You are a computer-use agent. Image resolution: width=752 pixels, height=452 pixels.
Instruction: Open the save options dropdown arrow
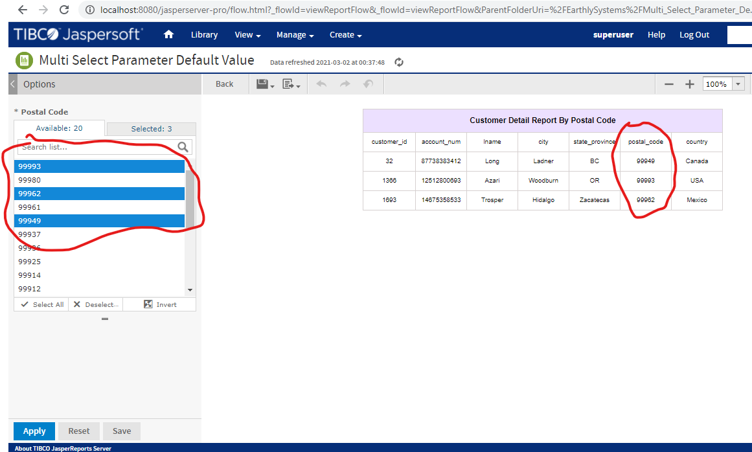coord(271,87)
